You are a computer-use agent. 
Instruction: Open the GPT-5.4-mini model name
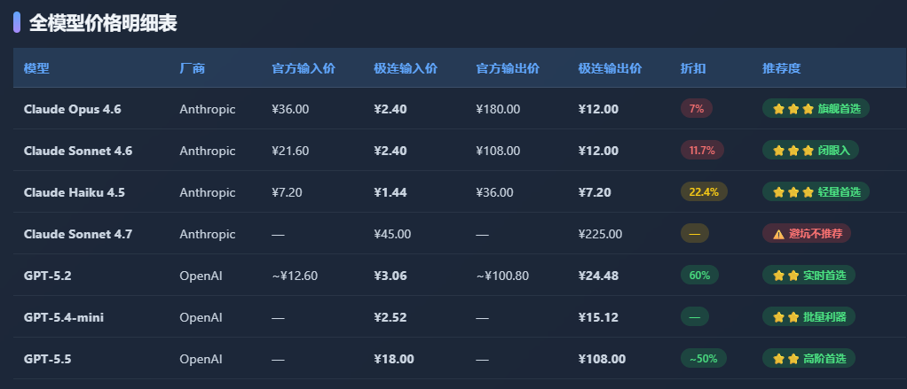(x=64, y=317)
